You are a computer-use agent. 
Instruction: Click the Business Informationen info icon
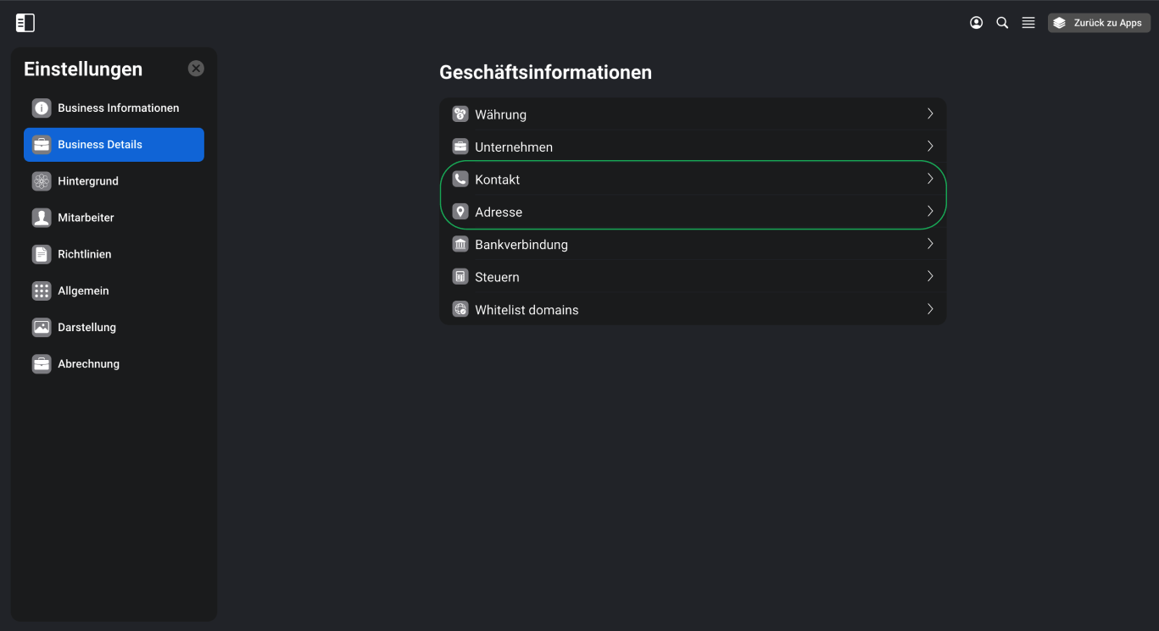click(42, 108)
